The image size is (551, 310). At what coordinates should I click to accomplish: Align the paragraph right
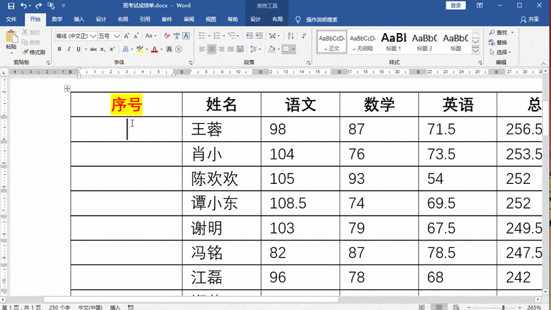(x=221, y=49)
